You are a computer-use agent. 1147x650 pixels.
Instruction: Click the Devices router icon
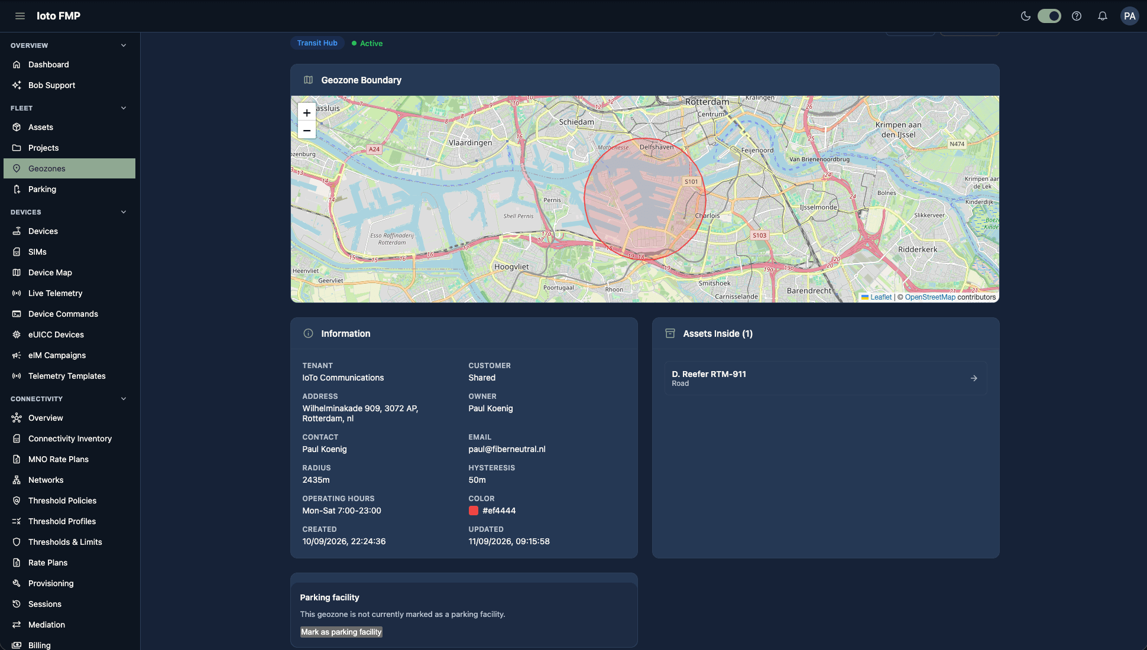pyautogui.click(x=17, y=231)
